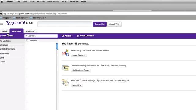This screenshot has height=110, width=196.
Task: Select All Contacts in sidebar
Action: [13, 41]
